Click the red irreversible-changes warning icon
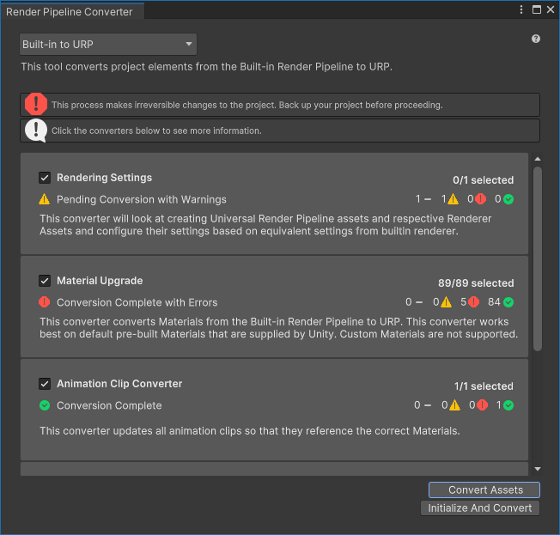 tap(36, 105)
